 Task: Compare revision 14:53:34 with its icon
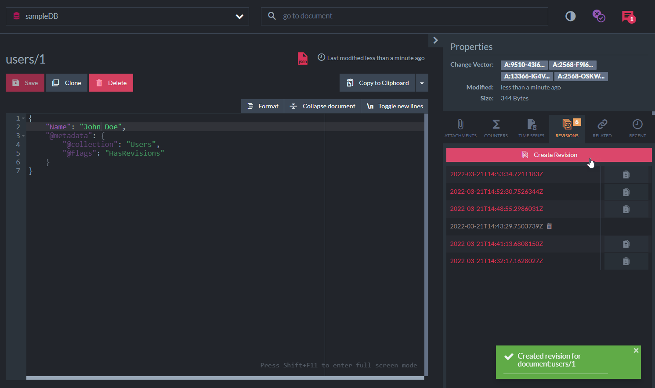[x=626, y=174]
